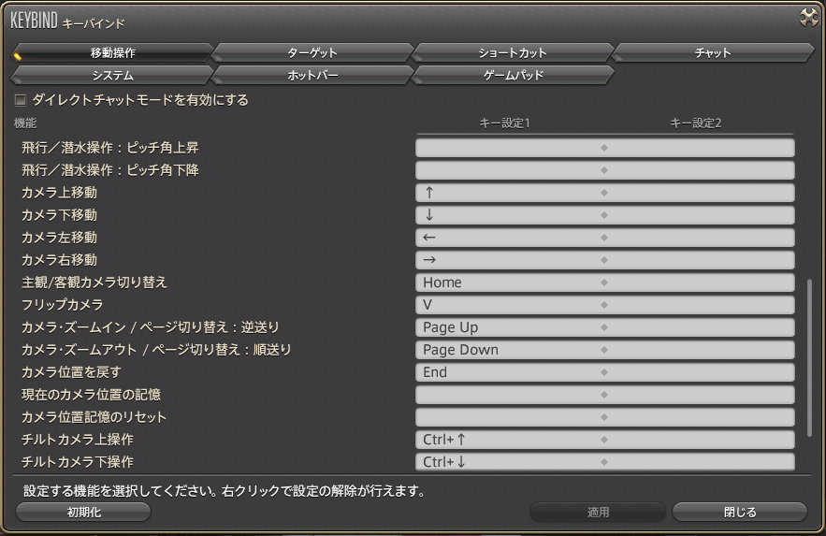The image size is (826, 536).
Task: Select the Ctrl+↓ key binding field
Action: pyautogui.click(x=510, y=462)
